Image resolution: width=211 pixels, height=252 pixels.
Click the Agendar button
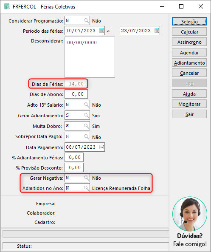(x=189, y=52)
